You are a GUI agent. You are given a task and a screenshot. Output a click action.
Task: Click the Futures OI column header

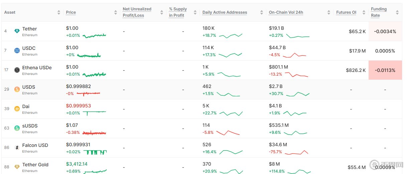(x=346, y=12)
